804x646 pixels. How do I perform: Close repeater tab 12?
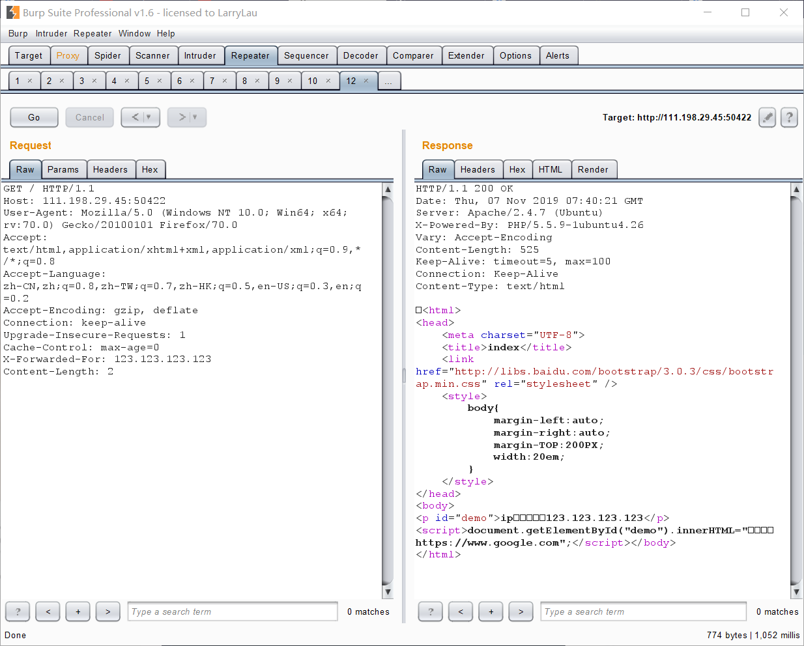tap(366, 81)
